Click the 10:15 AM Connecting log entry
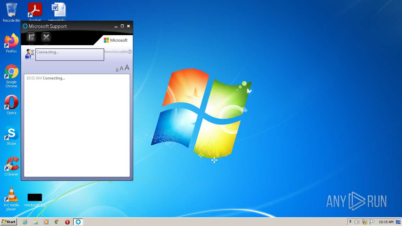The image size is (402, 226). coord(46,78)
